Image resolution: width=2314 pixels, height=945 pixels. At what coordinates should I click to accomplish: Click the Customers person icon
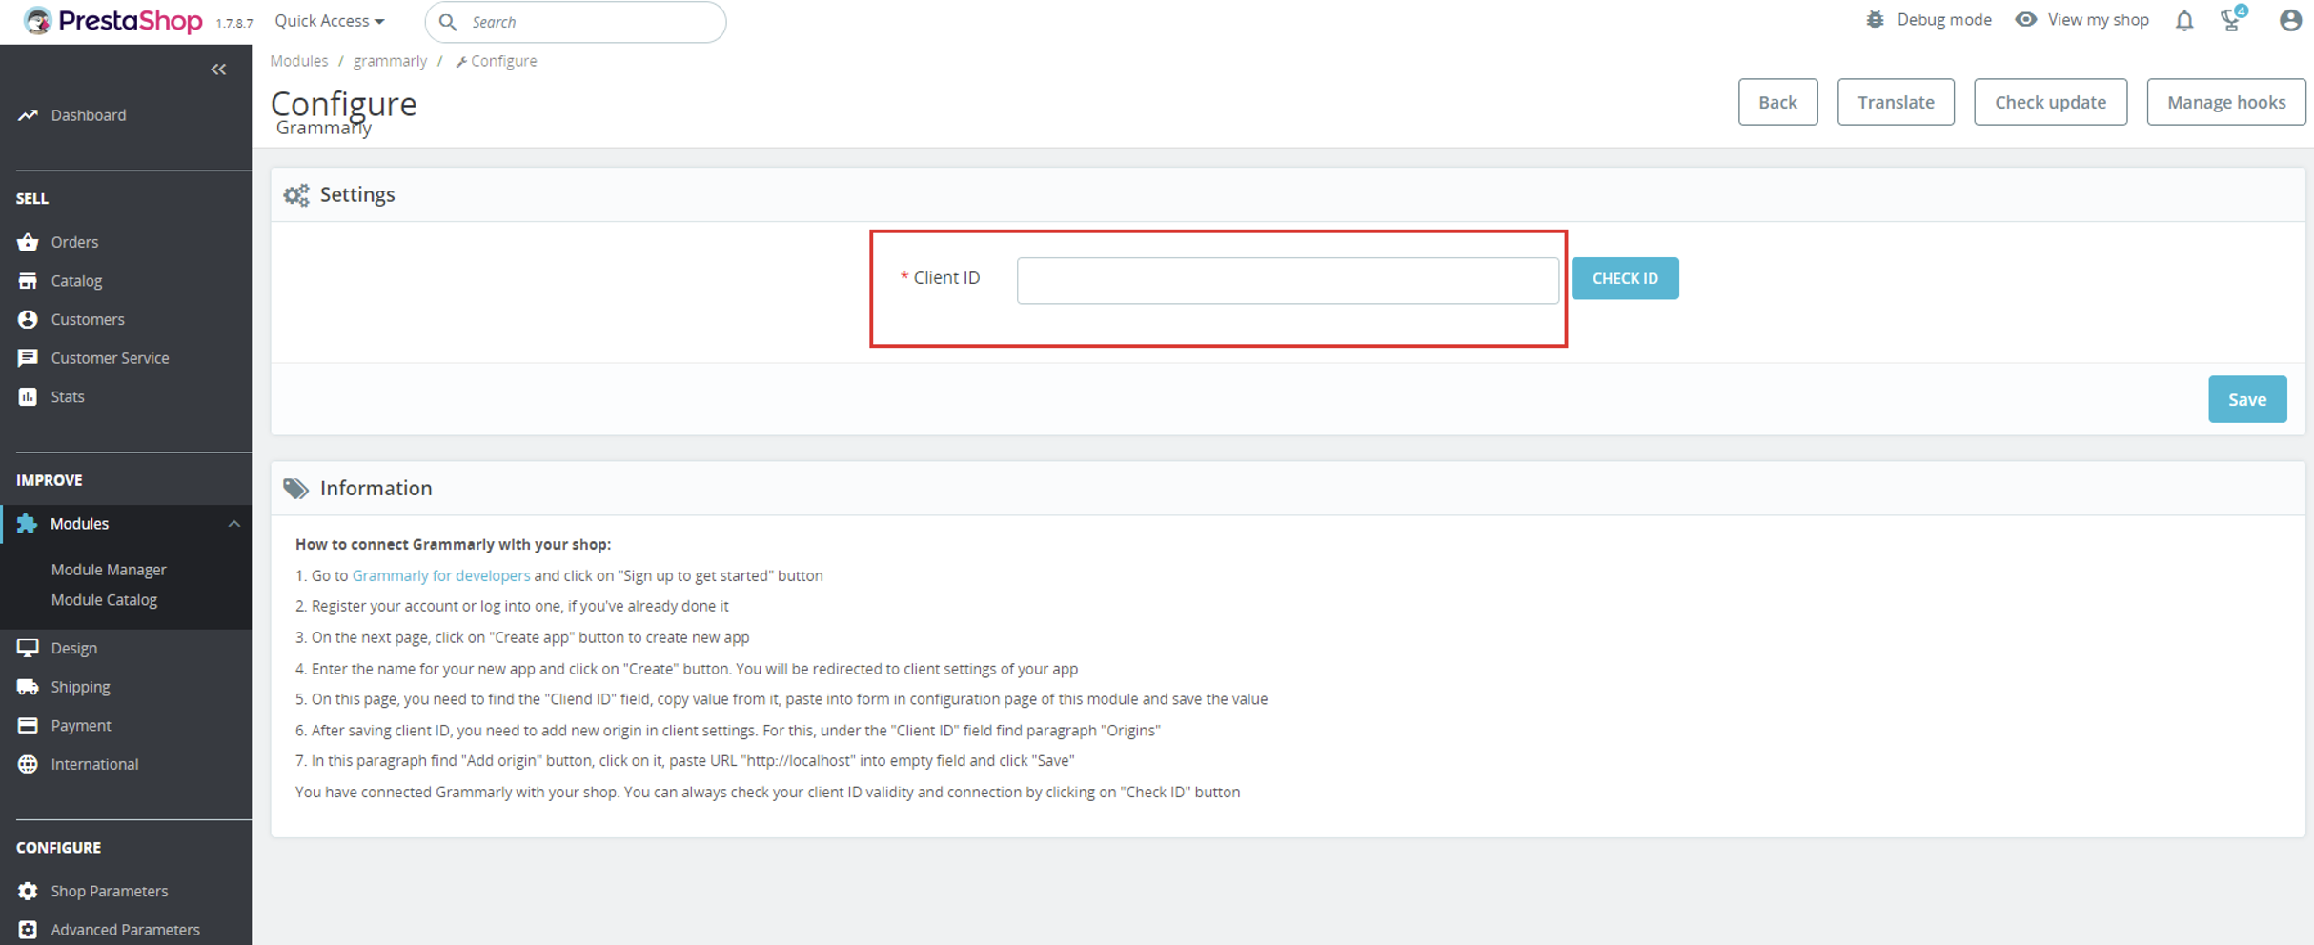pos(28,319)
